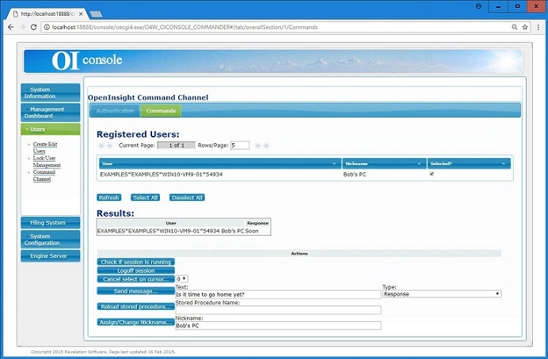The width and height of the screenshot is (548, 359).
Task: Select the localhost:18888 browser tab
Action: point(48,14)
